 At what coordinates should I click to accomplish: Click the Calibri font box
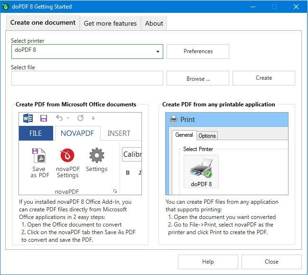[x=132, y=154]
